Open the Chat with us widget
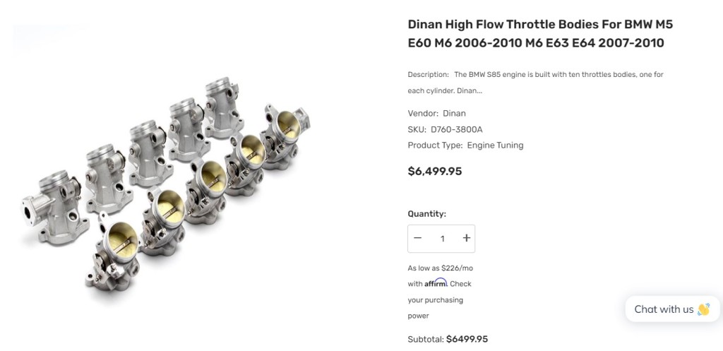This screenshot has width=723, height=351. click(x=672, y=309)
